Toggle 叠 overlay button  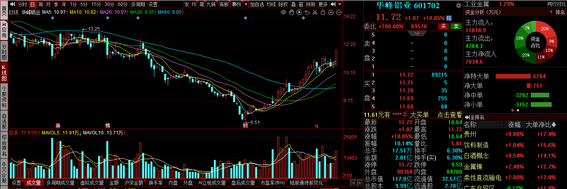click(293, 4)
